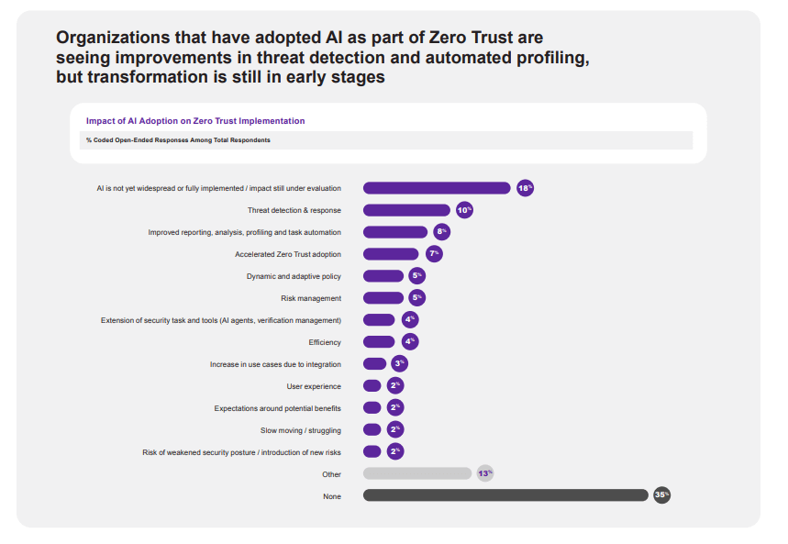Select the 8% circle badge

442,232
